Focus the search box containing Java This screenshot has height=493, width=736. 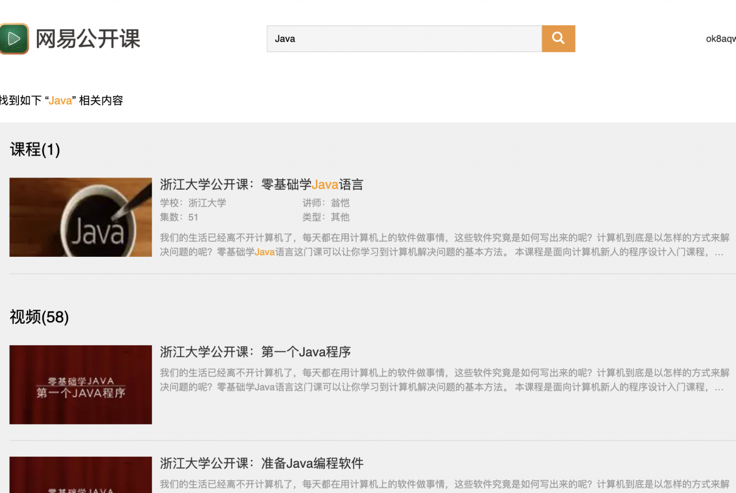tap(404, 38)
